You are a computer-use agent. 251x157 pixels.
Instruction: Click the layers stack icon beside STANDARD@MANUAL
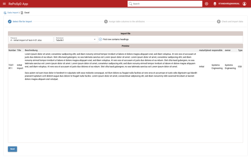[x=215, y=4]
